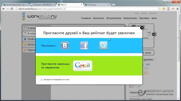The width and height of the screenshot is (181, 101).
Task: Share via the VK icon
Action: click(x=65, y=45)
